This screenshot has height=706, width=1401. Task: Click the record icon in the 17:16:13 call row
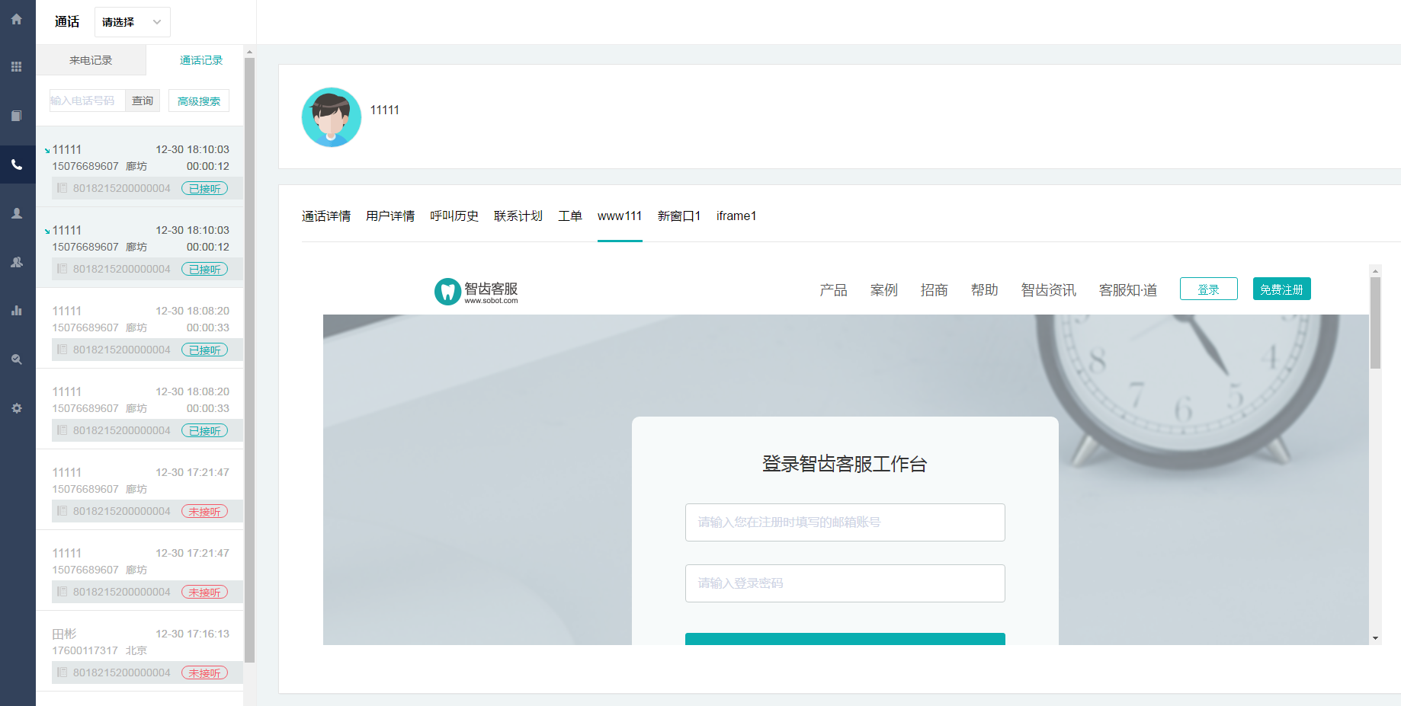point(63,672)
